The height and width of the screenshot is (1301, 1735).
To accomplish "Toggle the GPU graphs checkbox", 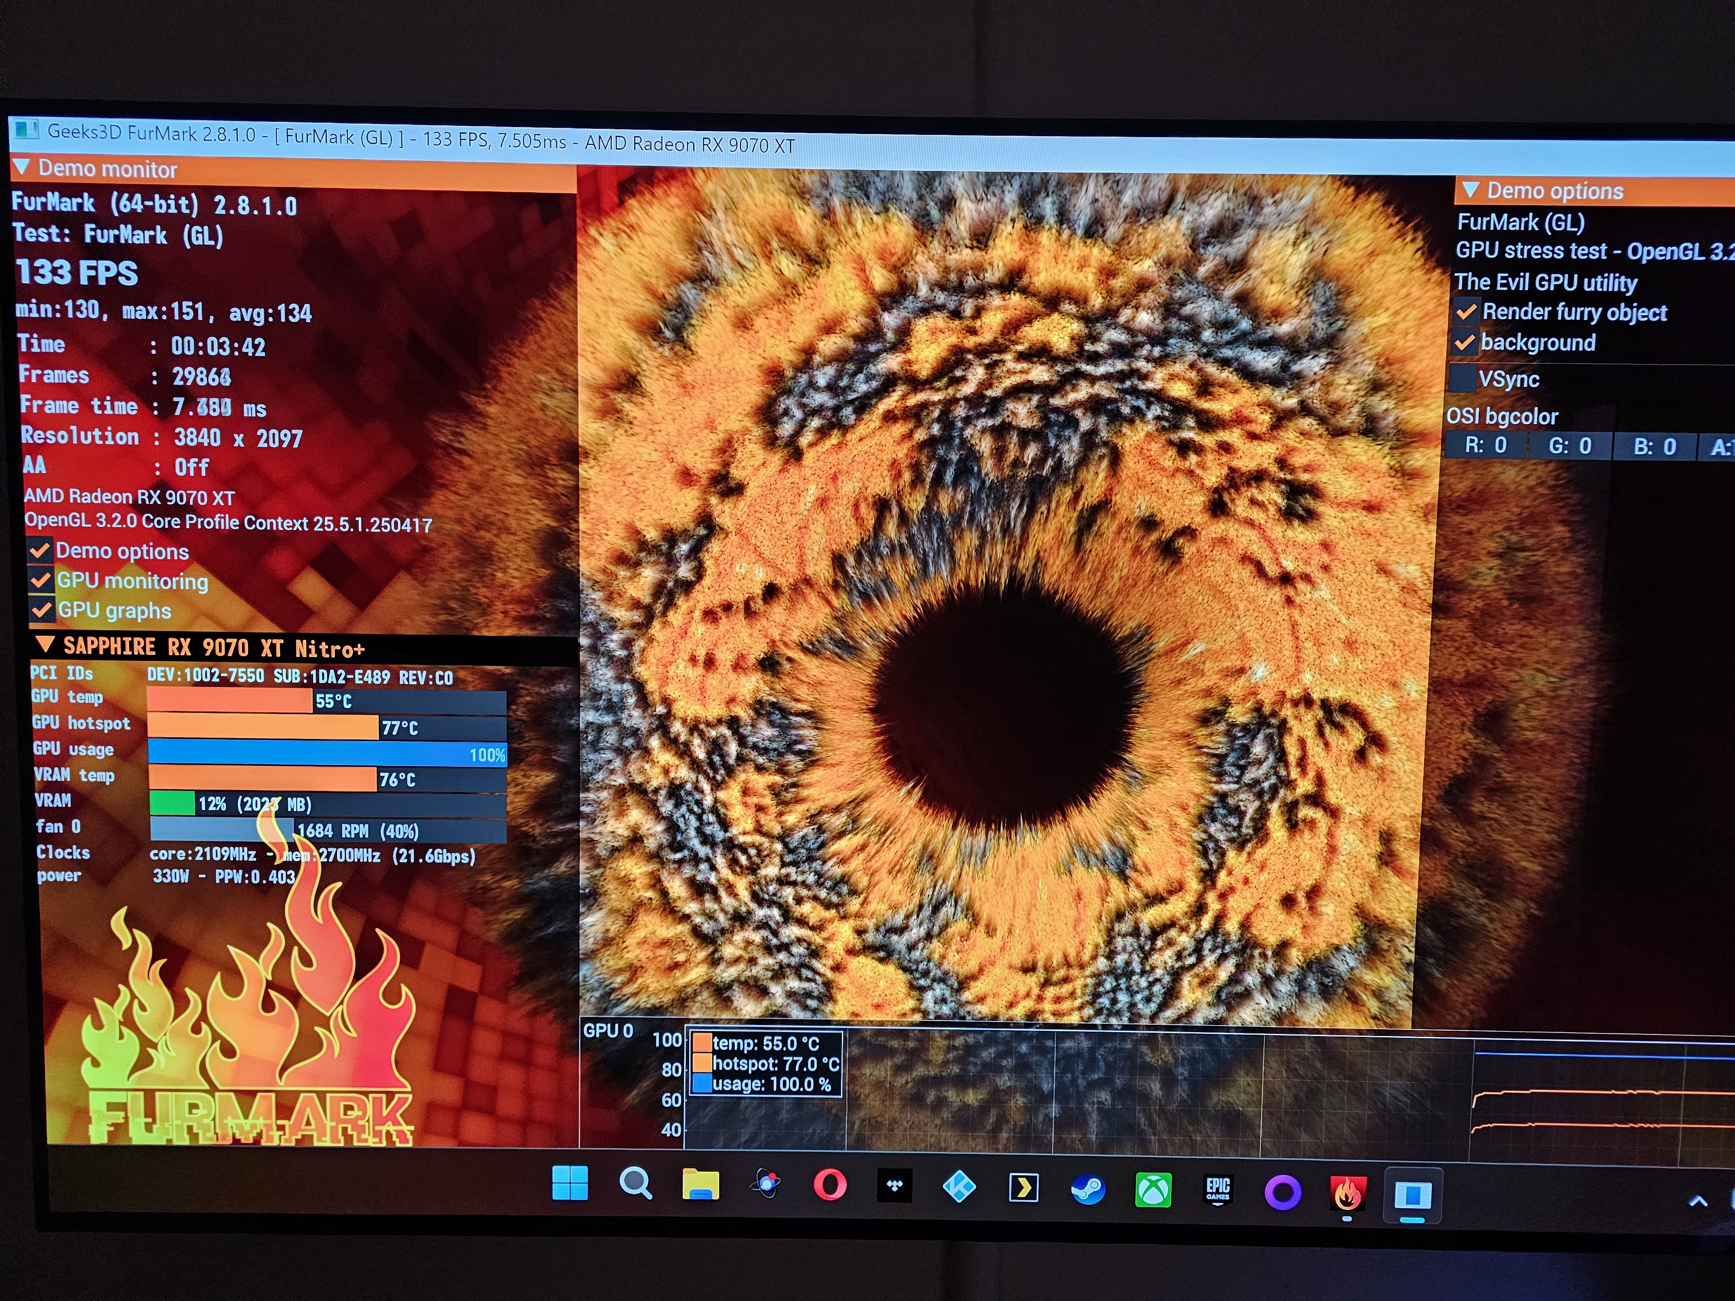I will pyautogui.click(x=43, y=610).
